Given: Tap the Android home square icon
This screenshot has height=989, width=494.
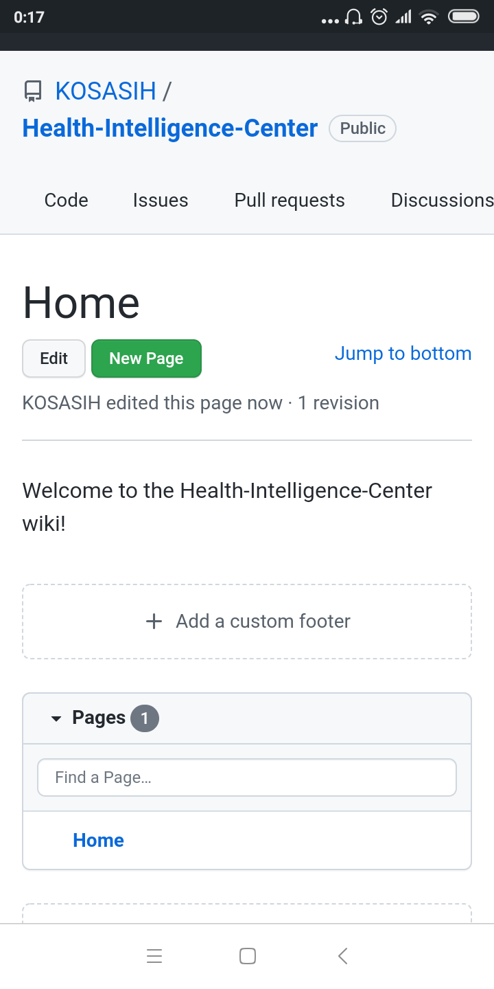Looking at the screenshot, I should click(248, 956).
